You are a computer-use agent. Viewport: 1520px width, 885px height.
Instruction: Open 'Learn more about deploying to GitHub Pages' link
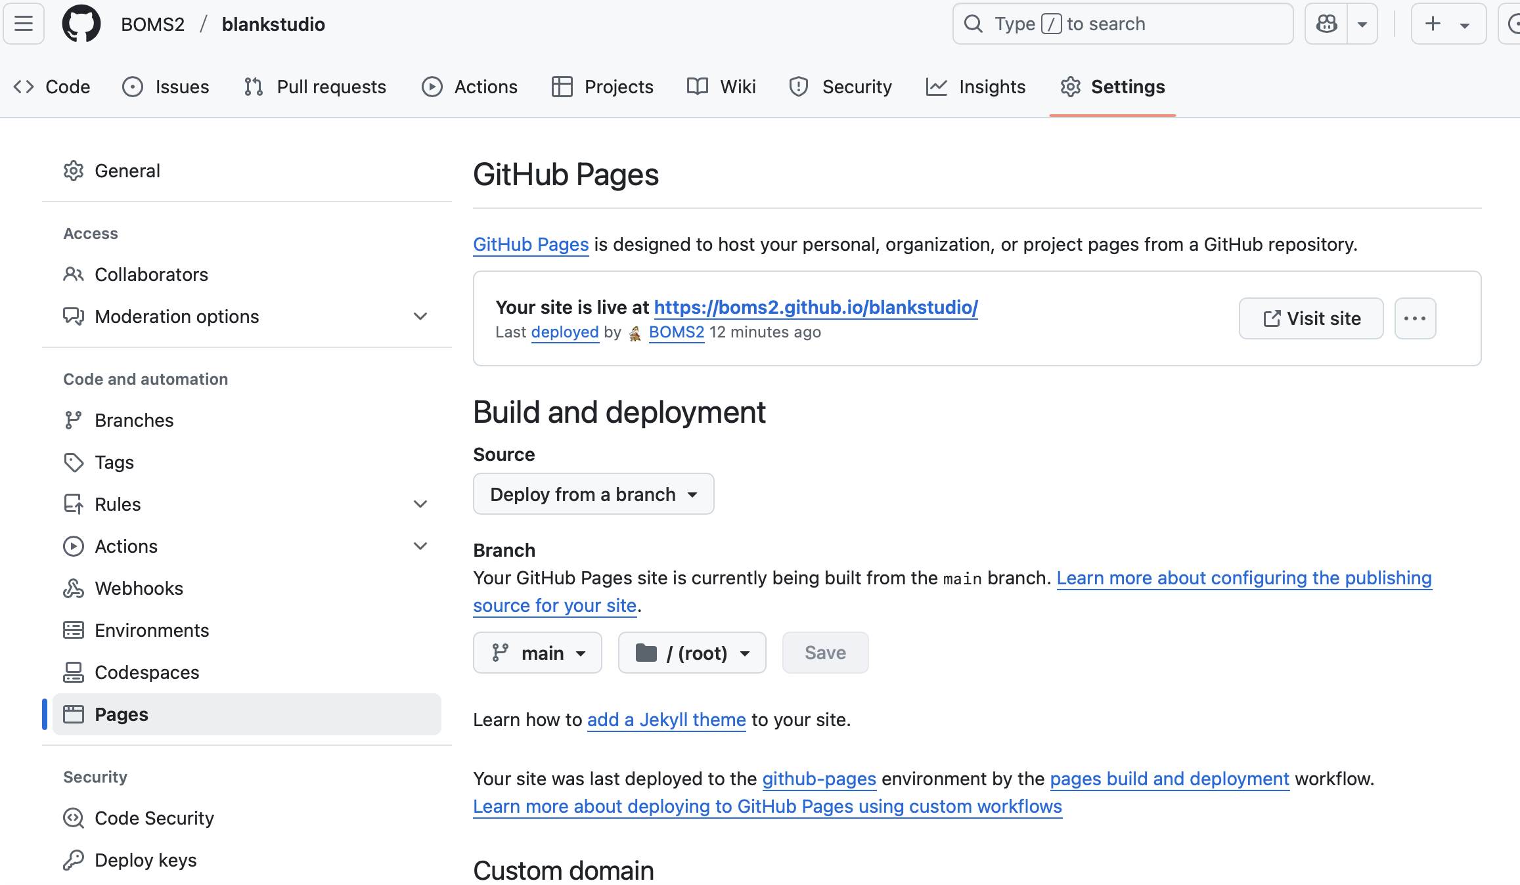(768, 806)
